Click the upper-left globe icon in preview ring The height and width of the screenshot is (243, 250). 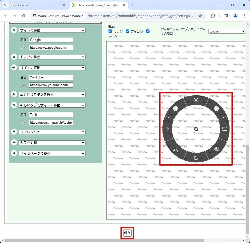(x=175, y=108)
